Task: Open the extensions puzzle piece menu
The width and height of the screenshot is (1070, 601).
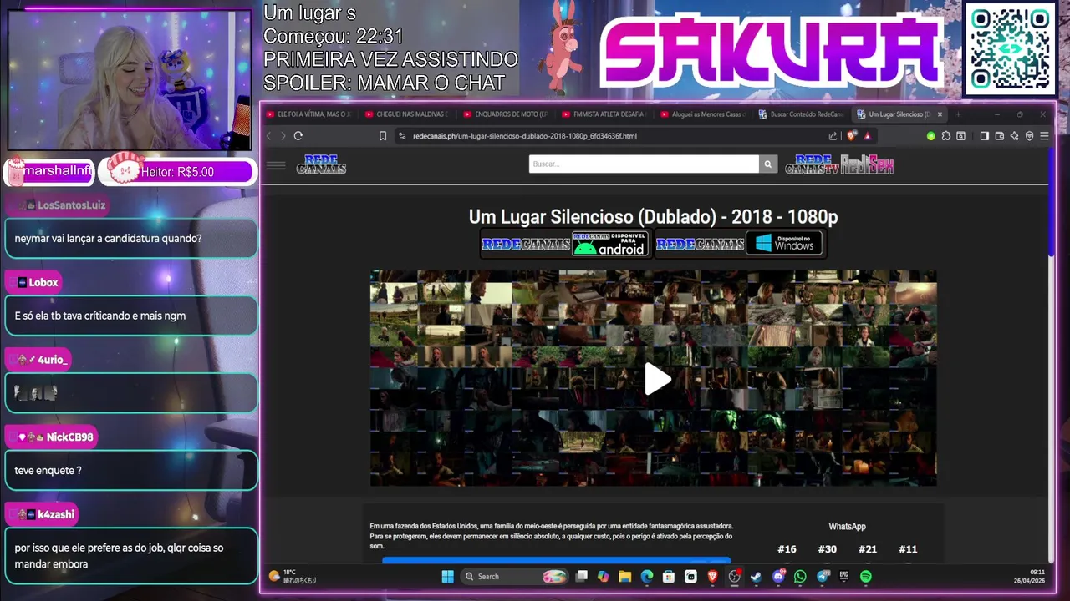Action: tap(945, 136)
